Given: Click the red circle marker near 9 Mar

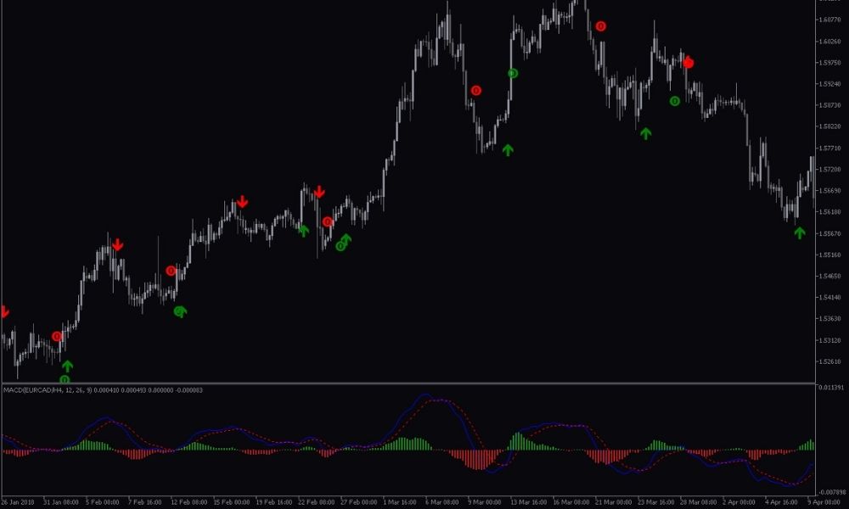Looking at the screenshot, I should point(476,91).
